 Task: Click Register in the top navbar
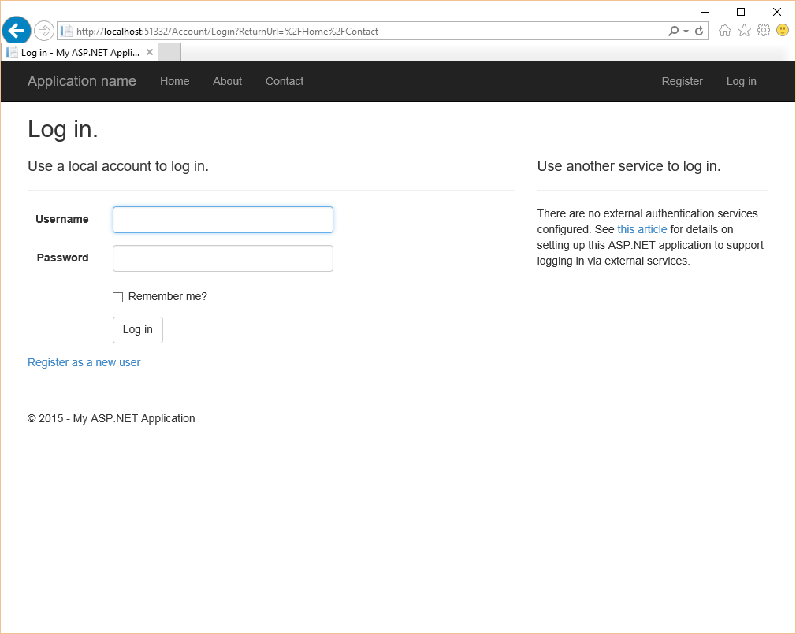click(x=682, y=81)
